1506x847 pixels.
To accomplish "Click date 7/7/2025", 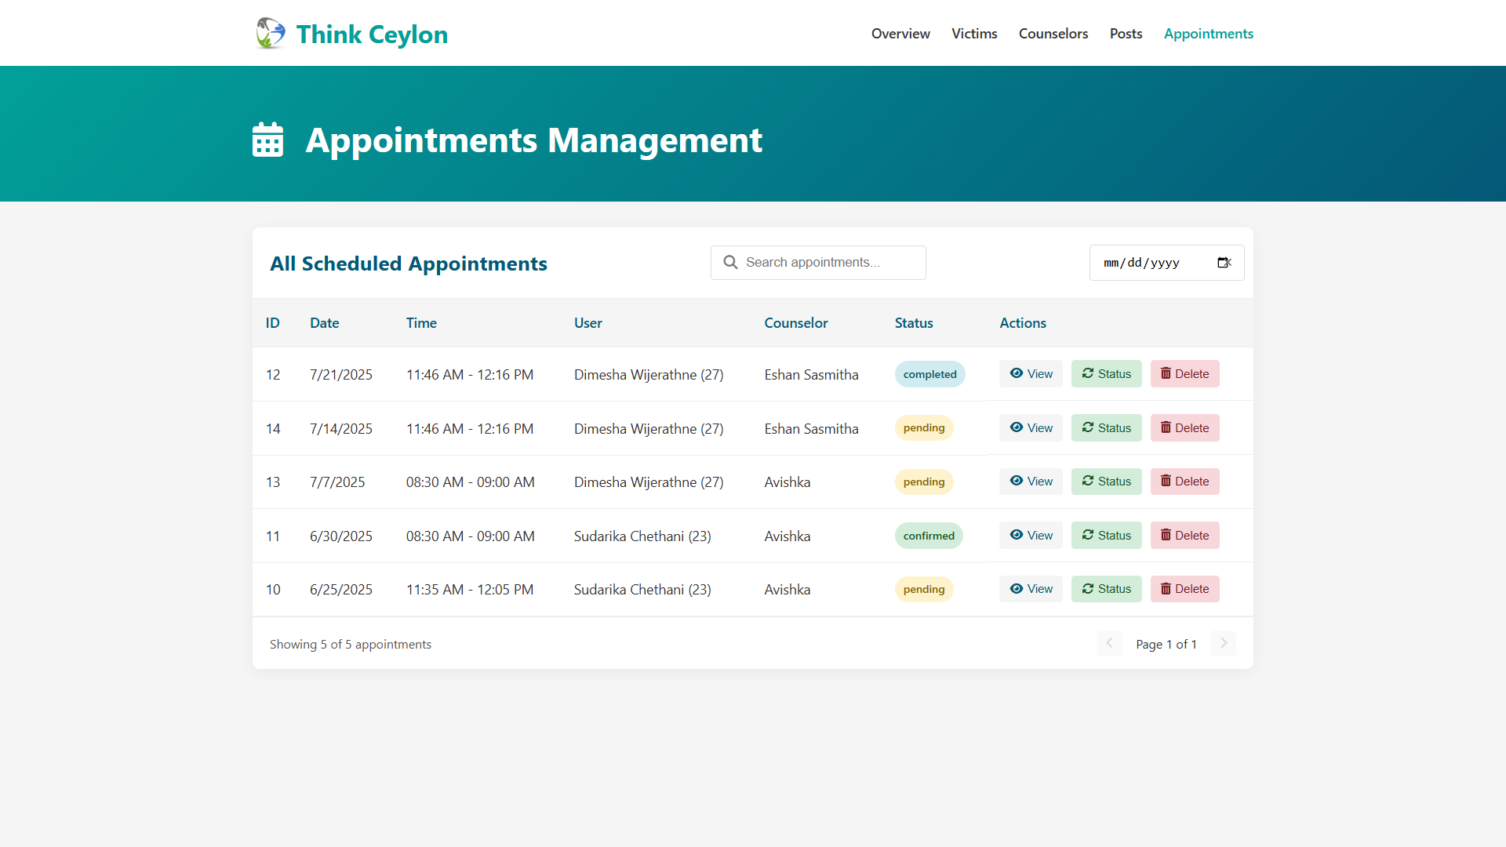I will 337,482.
